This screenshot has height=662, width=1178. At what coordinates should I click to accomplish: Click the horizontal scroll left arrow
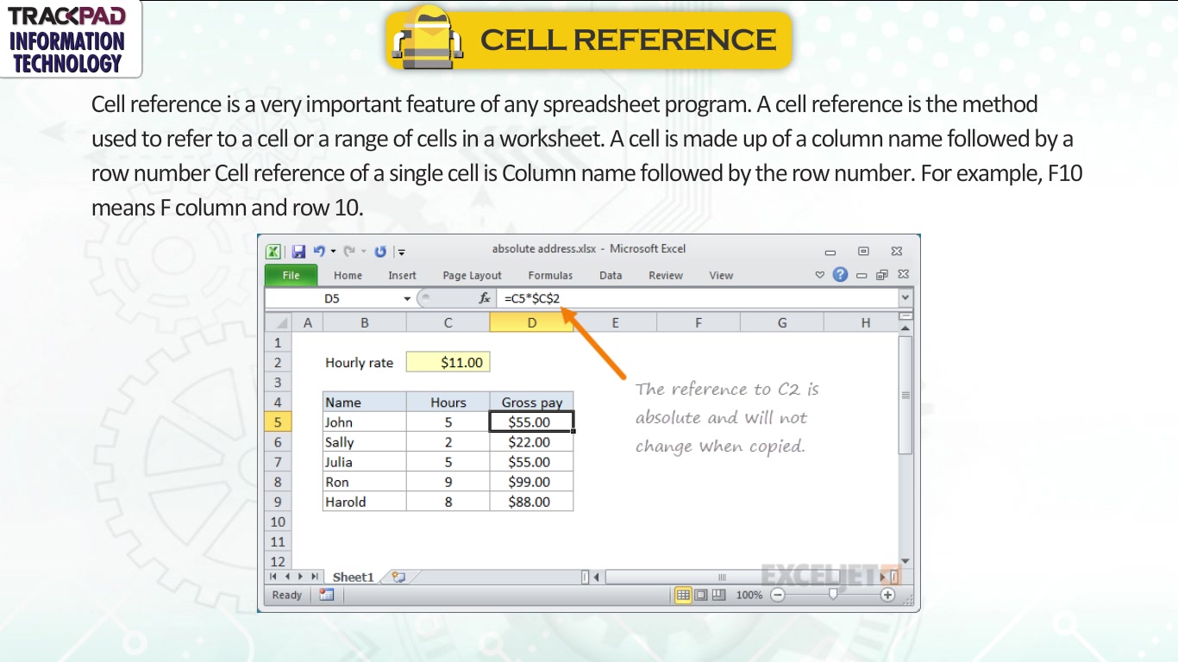[596, 577]
